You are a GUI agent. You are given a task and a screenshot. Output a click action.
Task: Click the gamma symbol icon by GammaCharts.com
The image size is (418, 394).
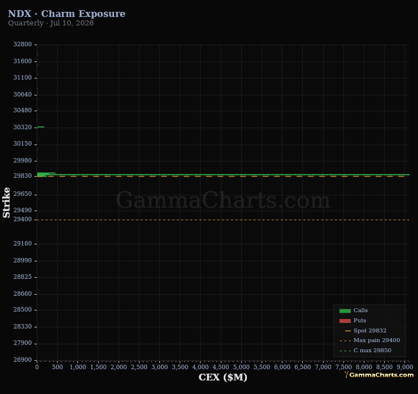(346, 375)
